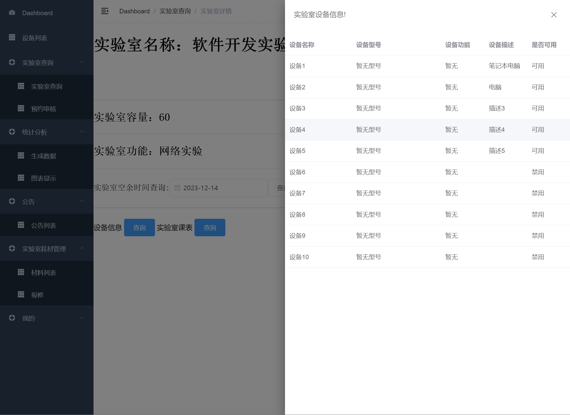Collapse the 实验室耗材管理 chevron
The height and width of the screenshot is (415, 570).
click(x=82, y=248)
